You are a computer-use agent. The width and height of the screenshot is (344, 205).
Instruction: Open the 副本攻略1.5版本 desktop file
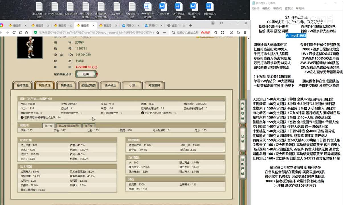coord(39,10)
